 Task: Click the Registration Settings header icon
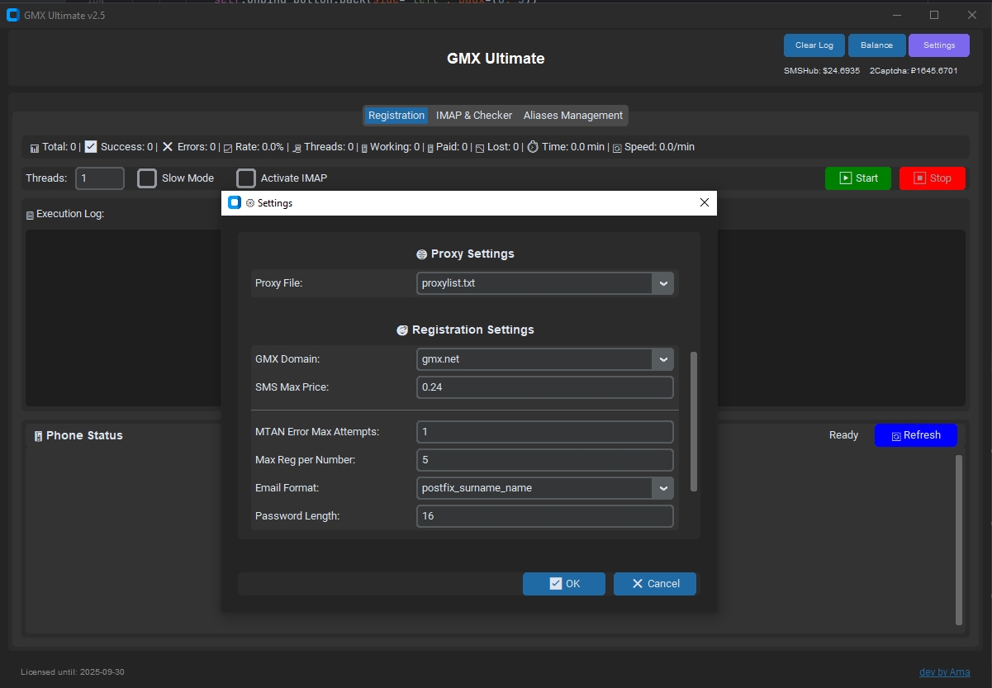[403, 330]
